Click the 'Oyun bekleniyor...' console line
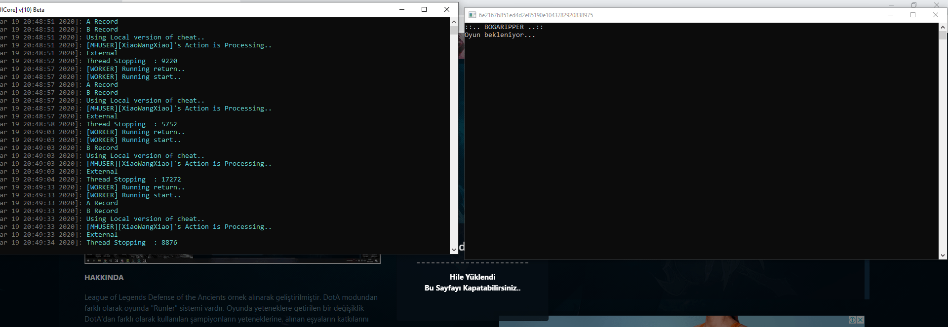The image size is (948, 327). tap(500, 35)
